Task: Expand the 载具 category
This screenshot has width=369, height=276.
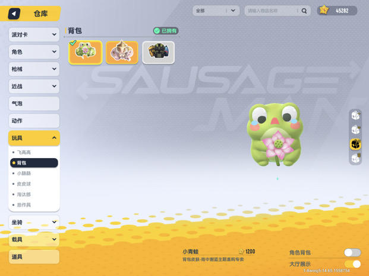Action: (34, 239)
